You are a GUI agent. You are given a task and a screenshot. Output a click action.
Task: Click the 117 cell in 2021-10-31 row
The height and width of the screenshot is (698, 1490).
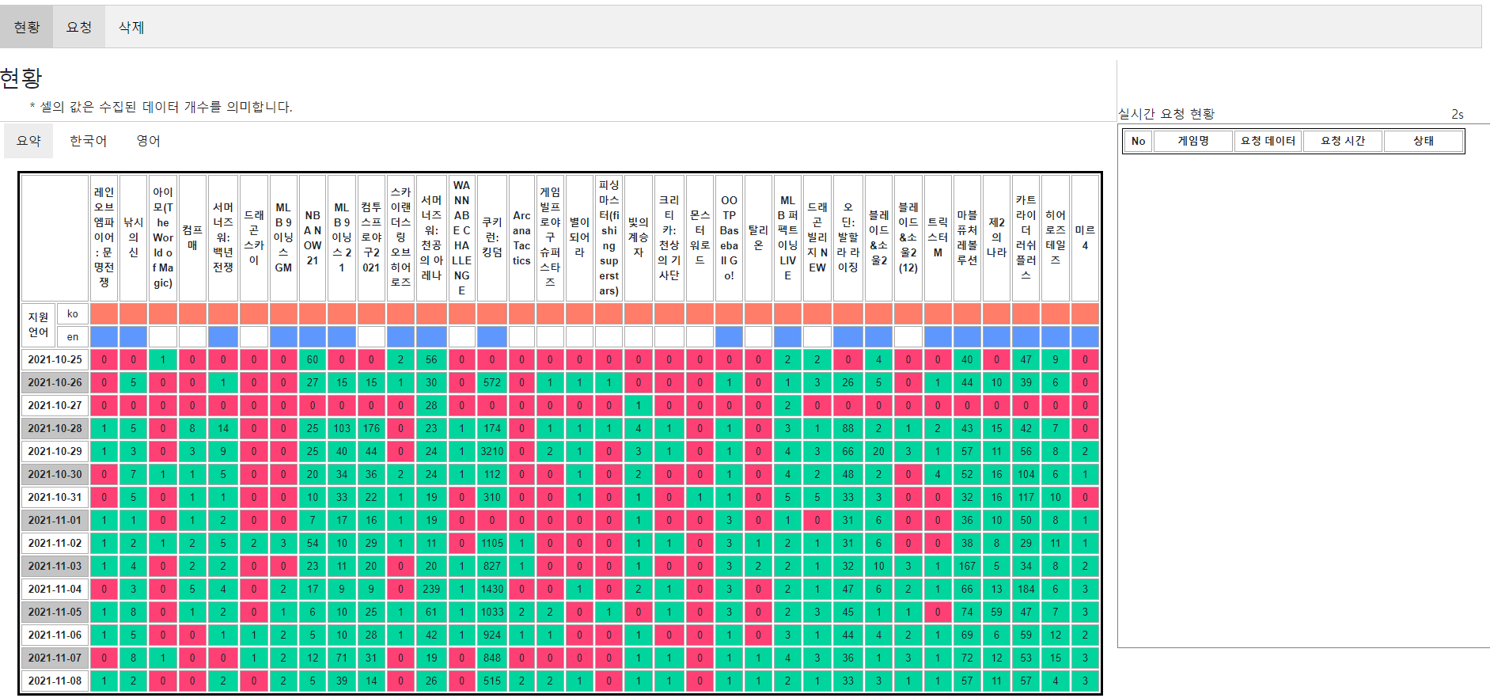pyautogui.click(x=1026, y=497)
